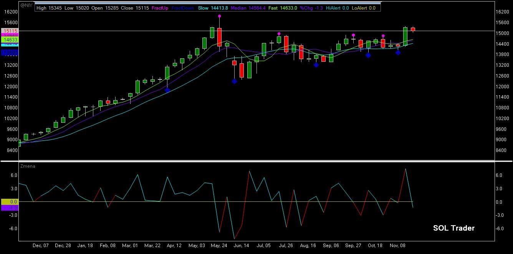The height and width of the screenshot is (254, 513).
Task: Click the Jun, 14 date label
Action: tap(242, 246)
